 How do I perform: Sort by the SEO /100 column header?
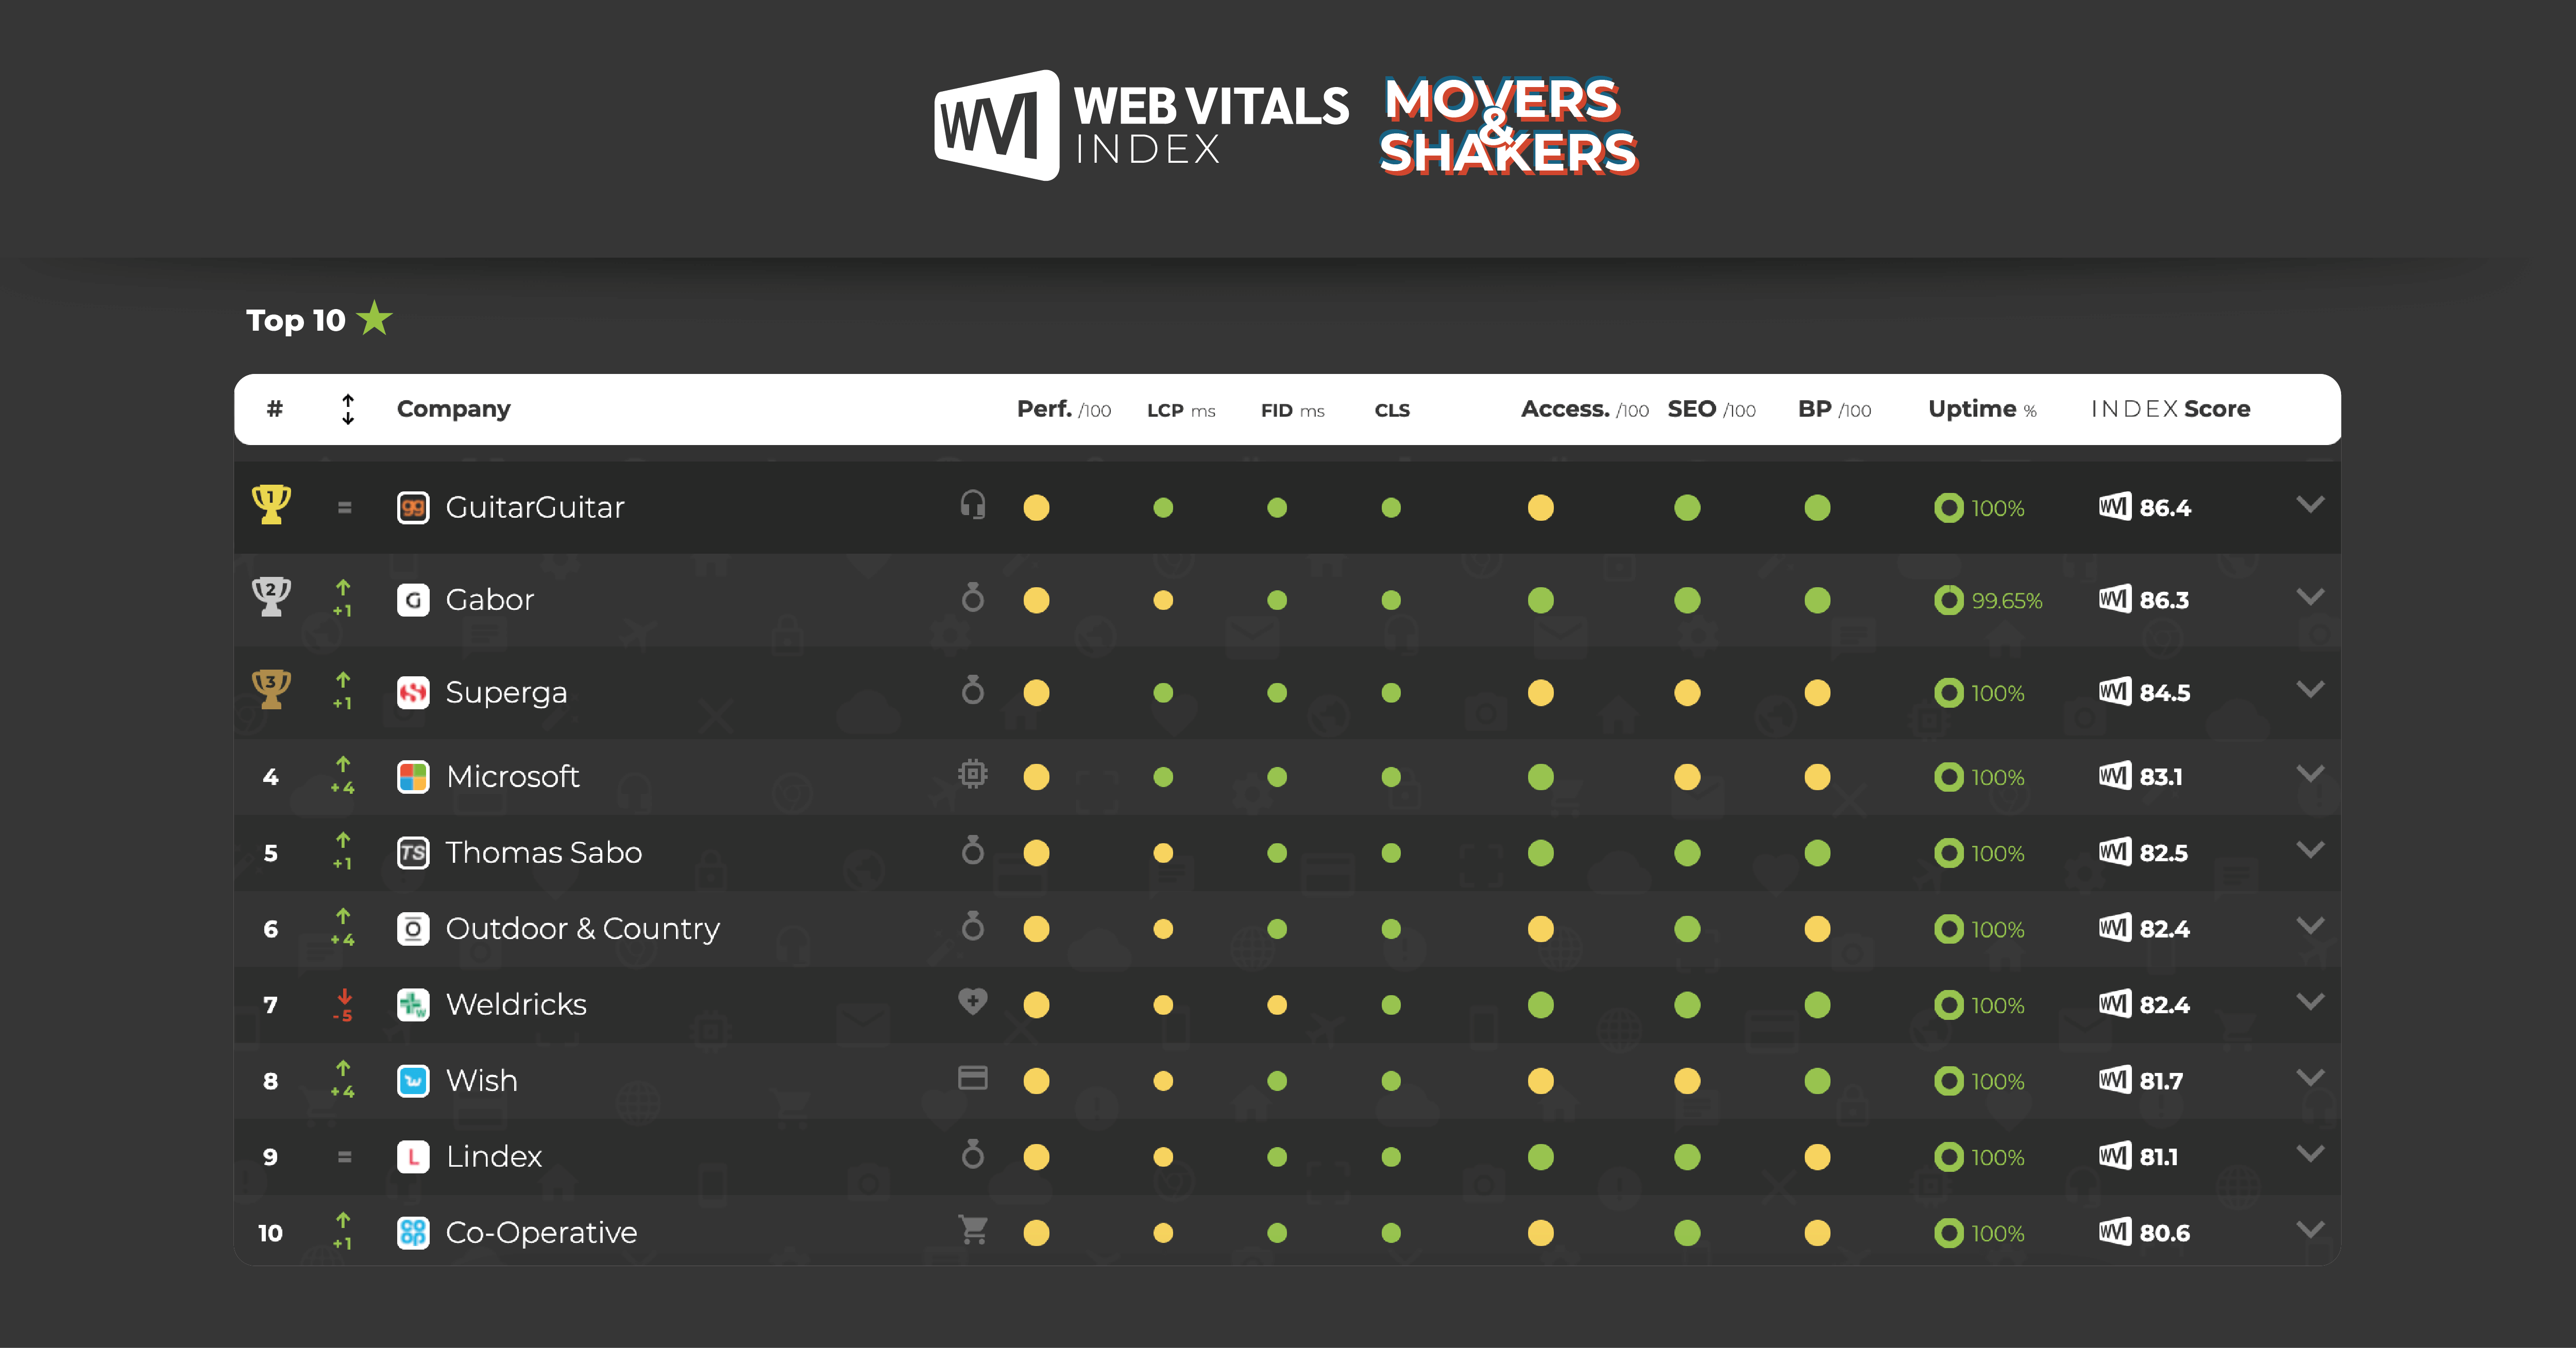pyautogui.click(x=1712, y=410)
